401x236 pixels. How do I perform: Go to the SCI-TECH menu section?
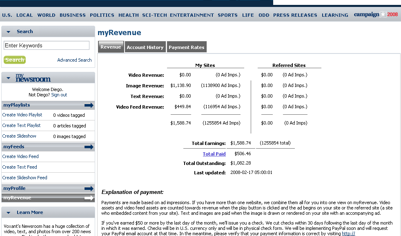[x=154, y=15]
